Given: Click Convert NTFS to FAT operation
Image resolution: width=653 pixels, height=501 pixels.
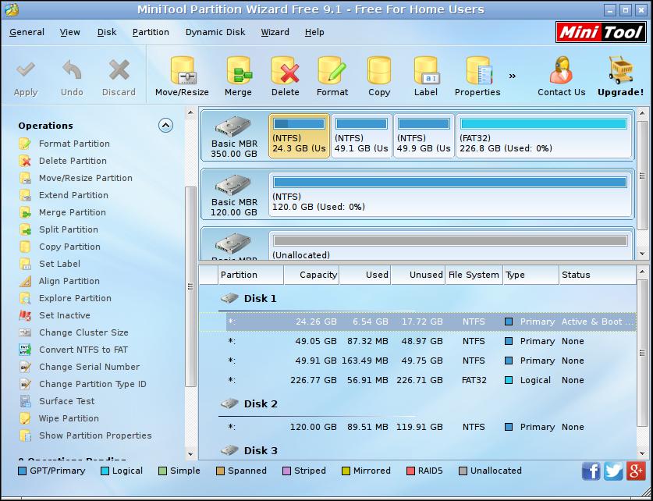Looking at the screenshot, I should click(x=83, y=350).
